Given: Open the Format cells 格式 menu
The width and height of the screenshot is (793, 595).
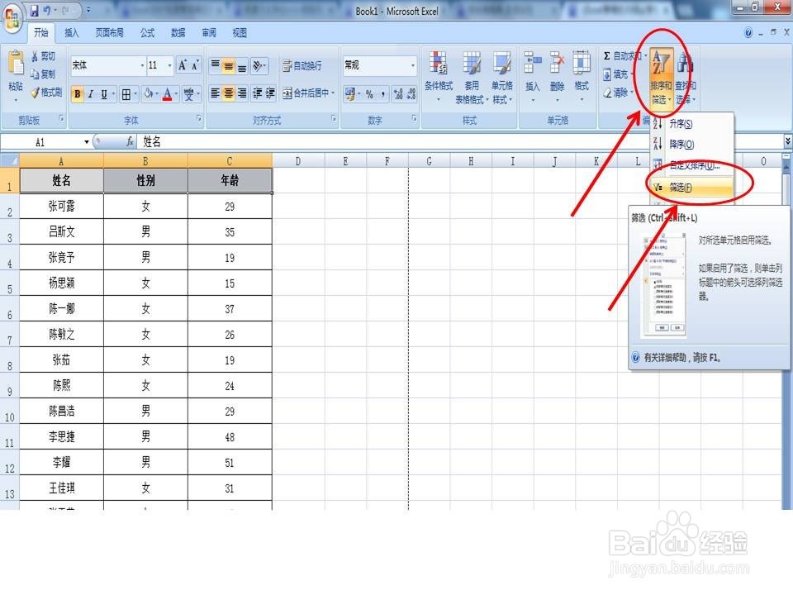Looking at the screenshot, I should [582, 77].
